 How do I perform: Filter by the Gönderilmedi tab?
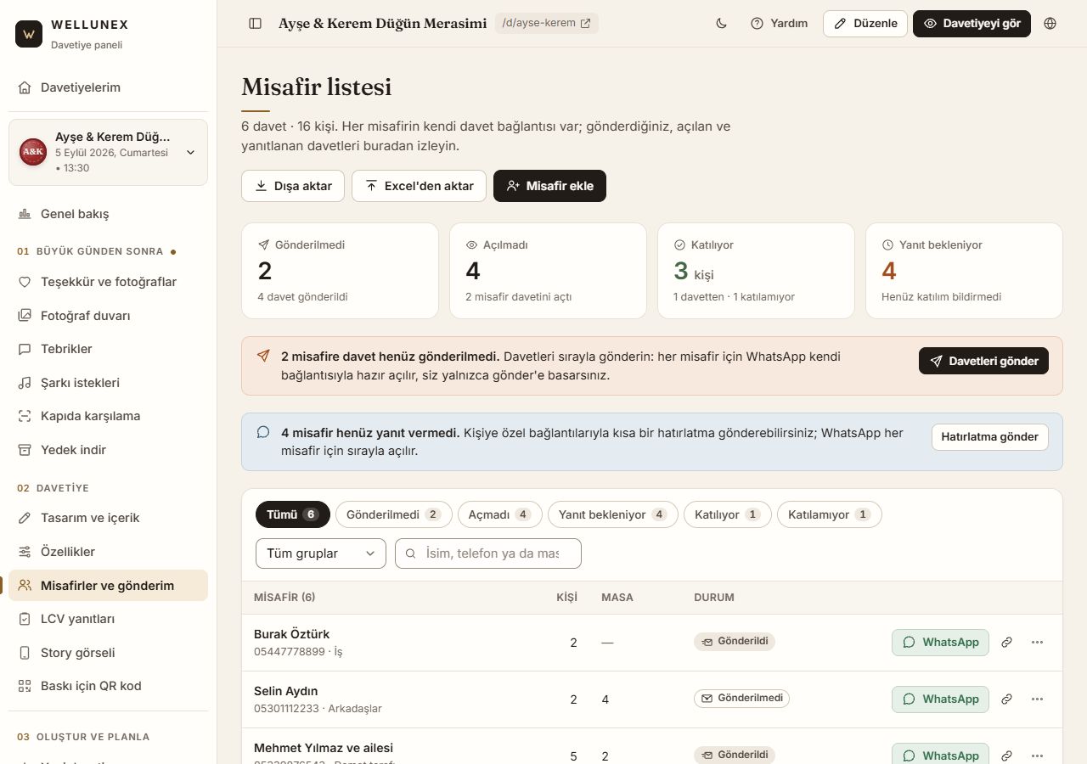tap(394, 514)
